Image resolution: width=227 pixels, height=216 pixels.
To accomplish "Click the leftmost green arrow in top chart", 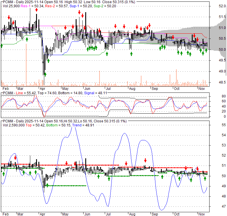I will click(x=1, y=46).
